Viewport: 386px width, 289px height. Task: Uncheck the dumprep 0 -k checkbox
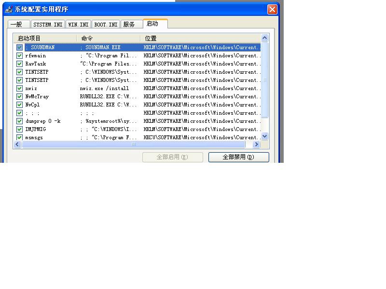click(19, 121)
